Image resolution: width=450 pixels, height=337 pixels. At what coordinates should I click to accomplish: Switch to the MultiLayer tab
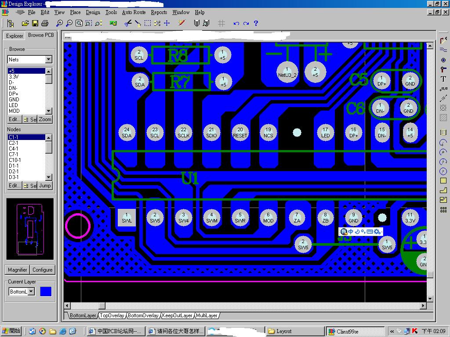point(207,315)
